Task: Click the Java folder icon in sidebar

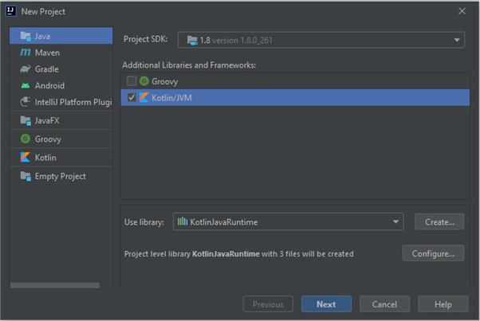Action: pyautogui.click(x=24, y=36)
